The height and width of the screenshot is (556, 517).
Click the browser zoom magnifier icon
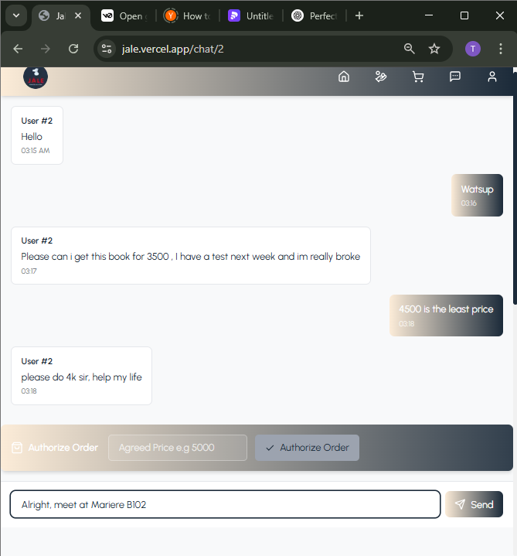(x=410, y=49)
